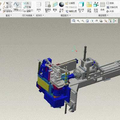This screenshot has height=120, width=120.
Task: Select the yellow mesh panel on the model
Action: pyautogui.click(x=43, y=84)
